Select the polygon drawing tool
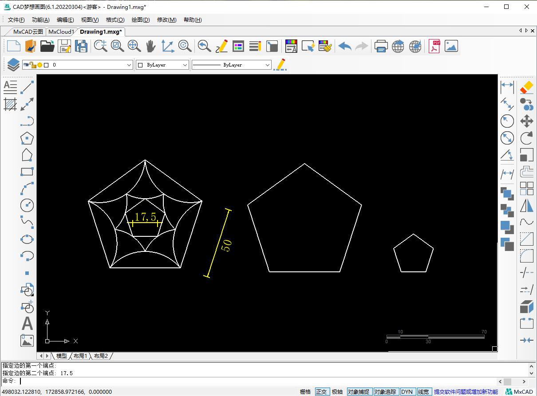This screenshot has width=537, height=396. [27, 138]
